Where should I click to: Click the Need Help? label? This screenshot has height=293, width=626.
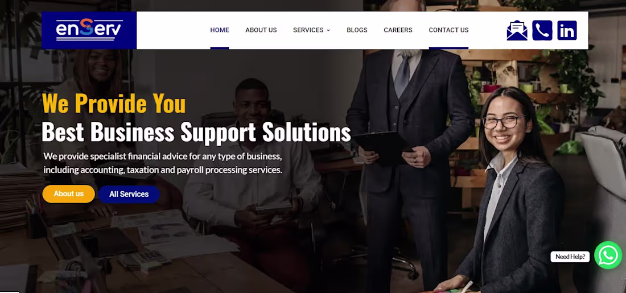coord(570,257)
